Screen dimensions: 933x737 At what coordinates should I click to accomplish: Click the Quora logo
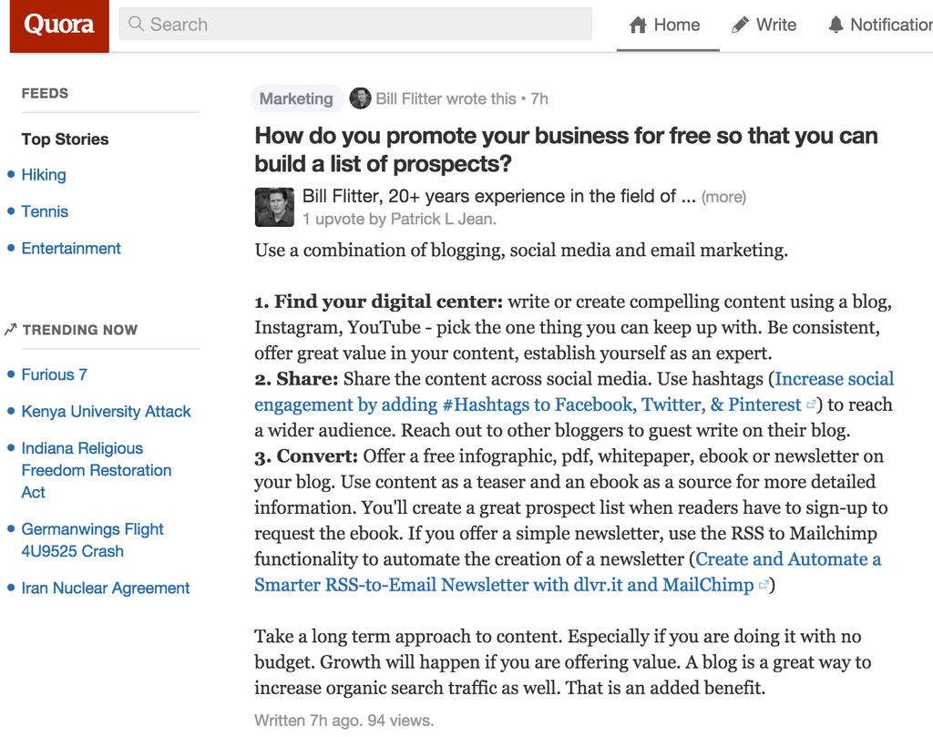click(x=59, y=26)
